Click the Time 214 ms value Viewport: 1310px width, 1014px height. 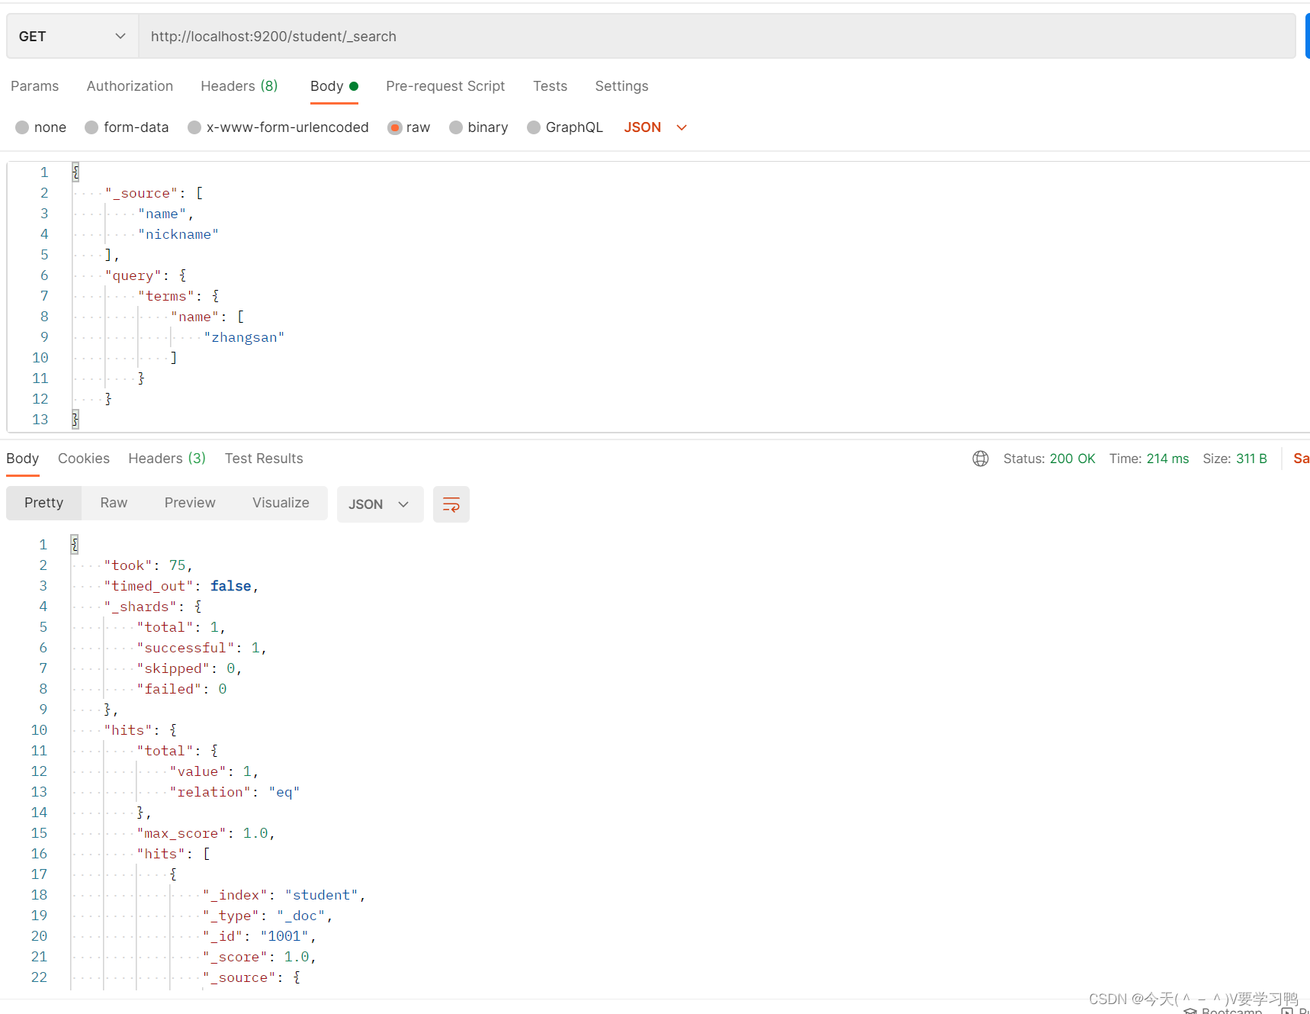point(1167,459)
